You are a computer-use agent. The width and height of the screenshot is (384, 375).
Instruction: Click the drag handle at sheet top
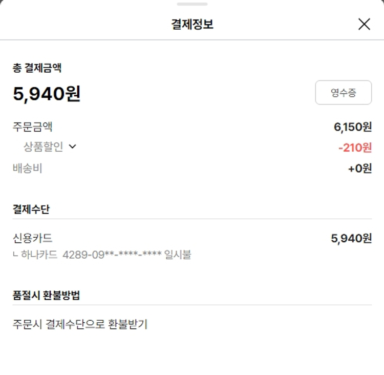click(192, 4)
